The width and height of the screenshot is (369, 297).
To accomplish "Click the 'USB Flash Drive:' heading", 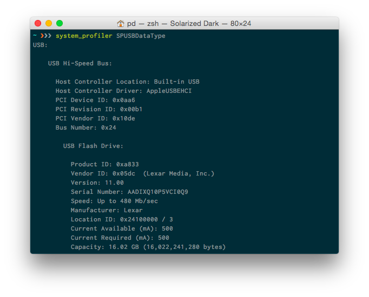I will click(x=93, y=146).
